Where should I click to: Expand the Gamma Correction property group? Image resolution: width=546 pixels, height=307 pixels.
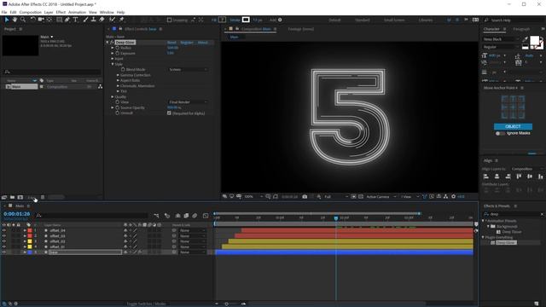(x=118, y=75)
